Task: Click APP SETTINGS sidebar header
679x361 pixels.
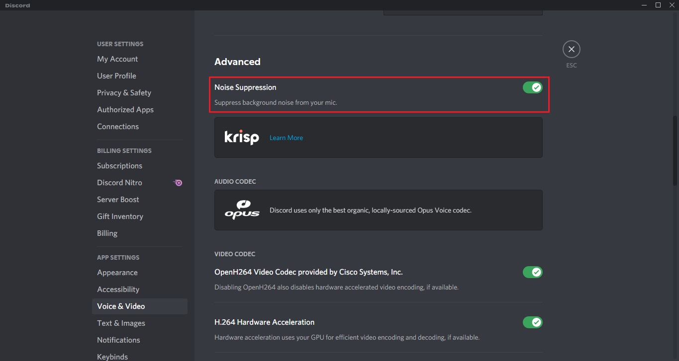Action: pyautogui.click(x=118, y=258)
